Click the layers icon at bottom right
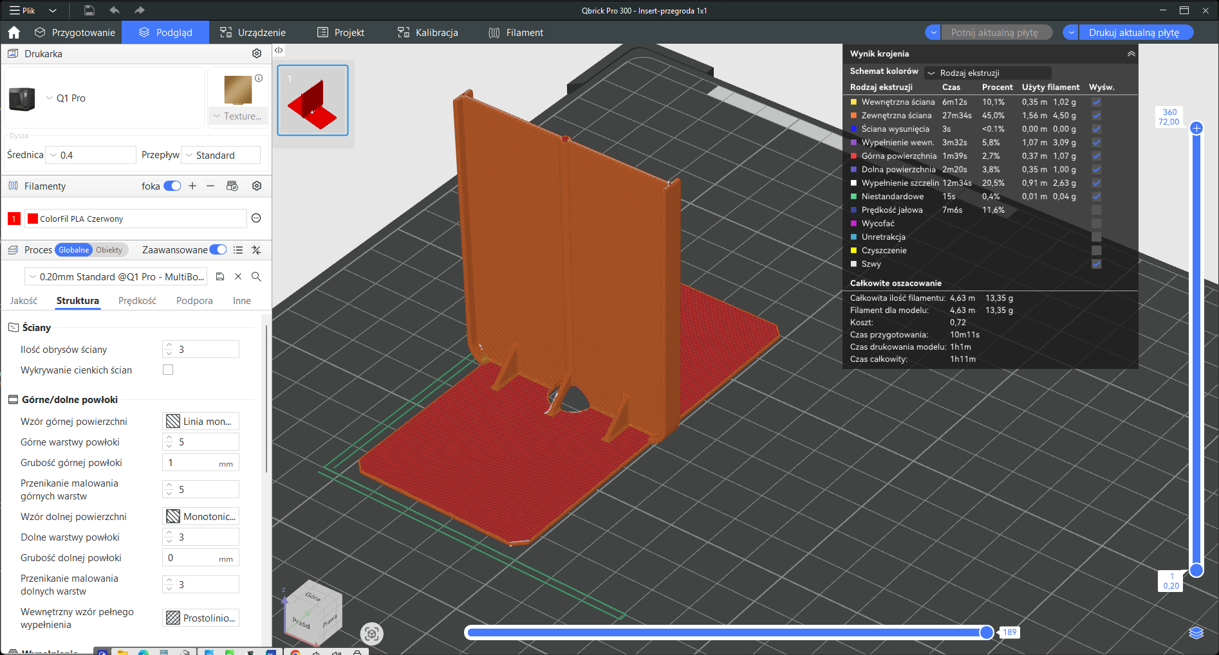1219x655 pixels. tap(1196, 633)
